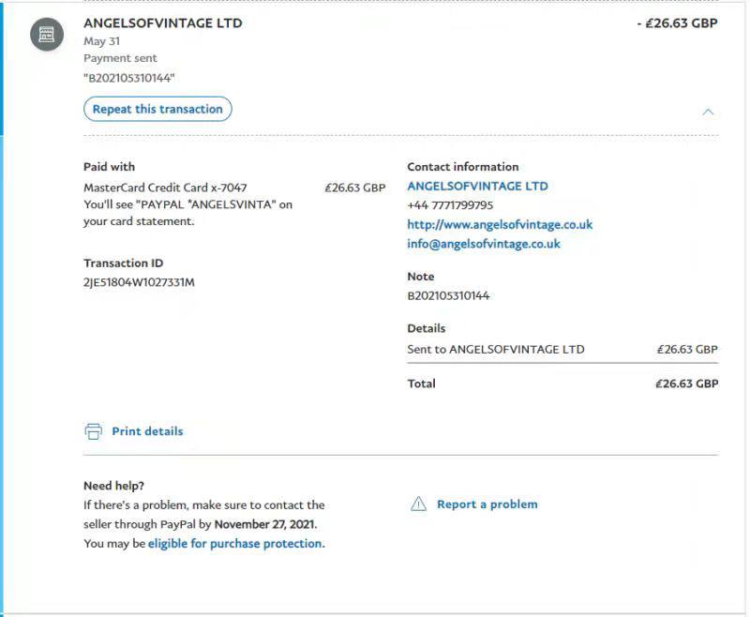This screenshot has height=617, width=750.
Task: Open the Print details link
Action: [147, 431]
